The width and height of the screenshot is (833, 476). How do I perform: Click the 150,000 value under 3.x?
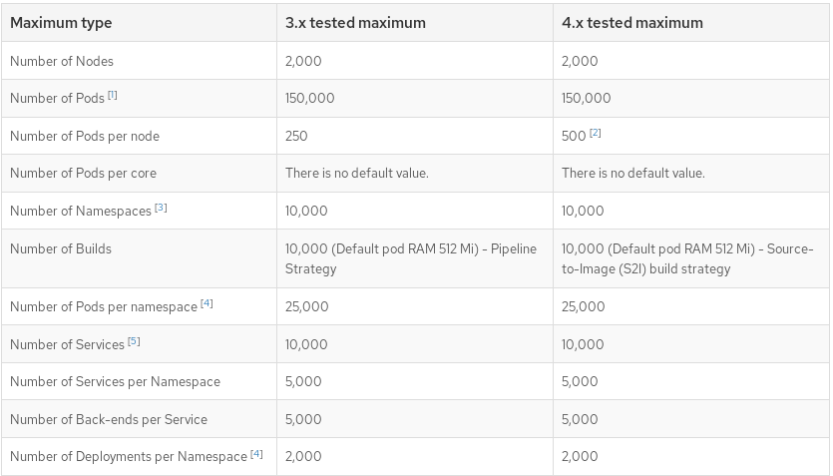point(309,98)
